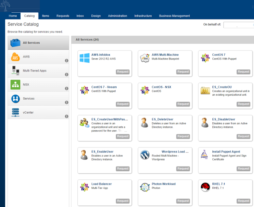Click the RHEL 7.1 Red Hat icon
254x207 pixels.
(205, 187)
